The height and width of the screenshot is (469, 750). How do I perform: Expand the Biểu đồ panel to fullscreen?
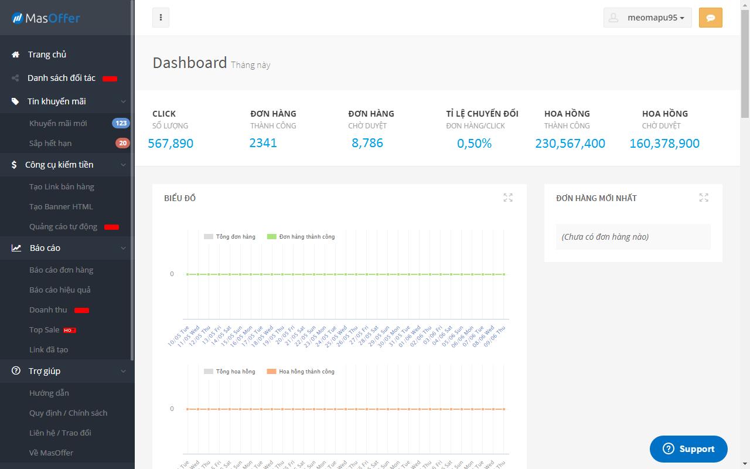508,198
